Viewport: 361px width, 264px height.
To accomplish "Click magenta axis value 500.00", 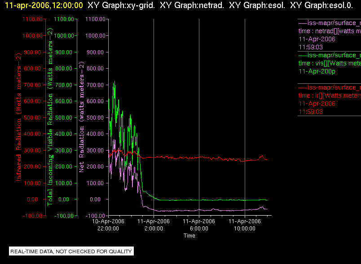I will [x=95, y=117].
